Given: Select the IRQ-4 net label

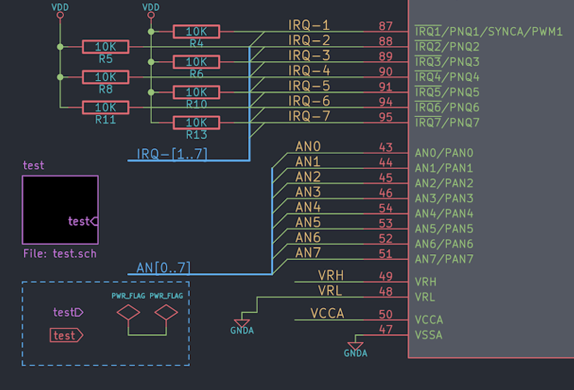Looking at the screenshot, I should pyautogui.click(x=309, y=70).
